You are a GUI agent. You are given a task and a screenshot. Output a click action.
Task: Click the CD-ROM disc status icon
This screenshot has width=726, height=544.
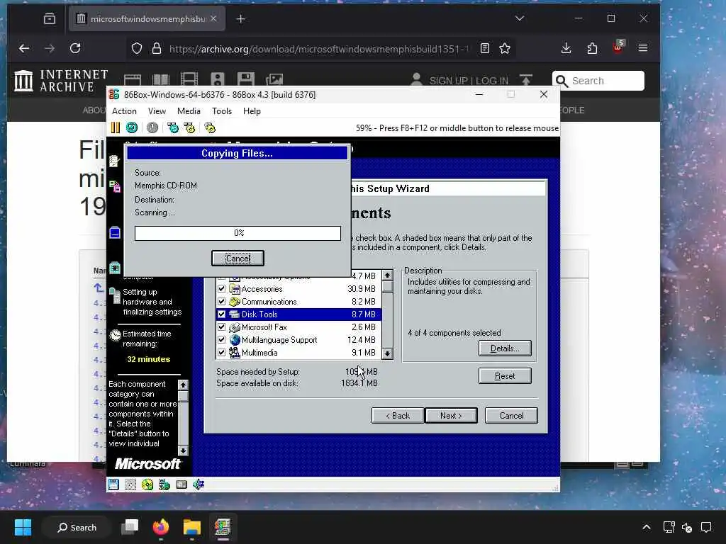pos(147,484)
